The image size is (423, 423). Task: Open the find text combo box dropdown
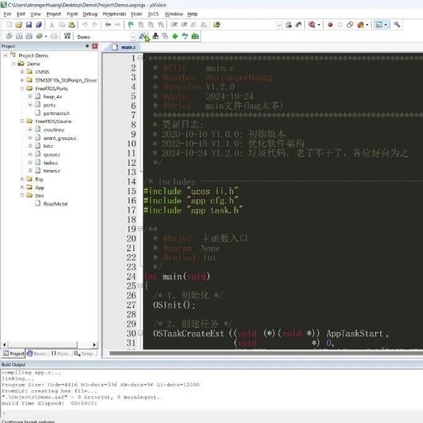[279, 25]
